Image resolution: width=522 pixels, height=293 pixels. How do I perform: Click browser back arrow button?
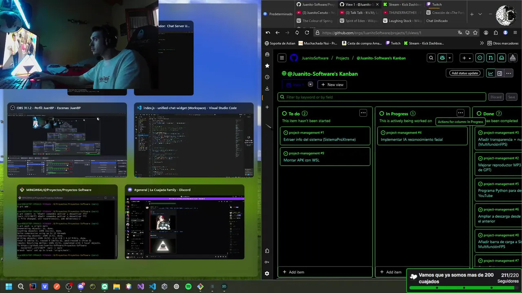point(277,33)
